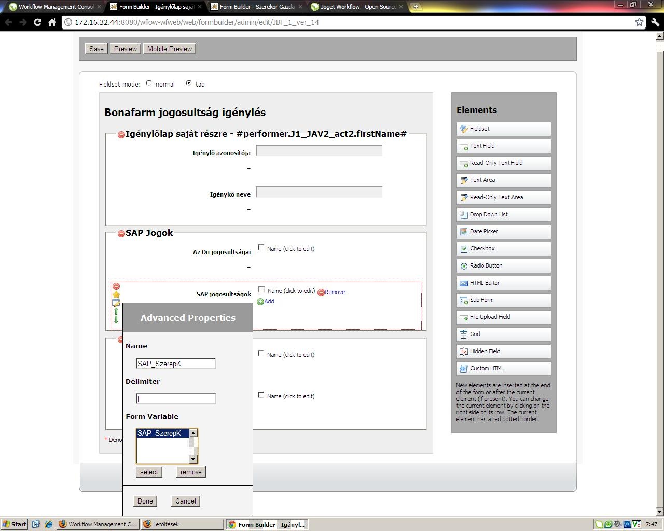Go to browser home page
The image size is (664, 531).
pyautogui.click(x=52, y=22)
